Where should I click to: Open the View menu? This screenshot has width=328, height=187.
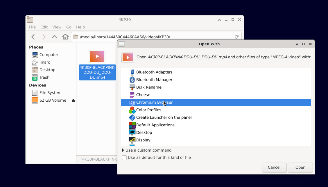click(57, 27)
